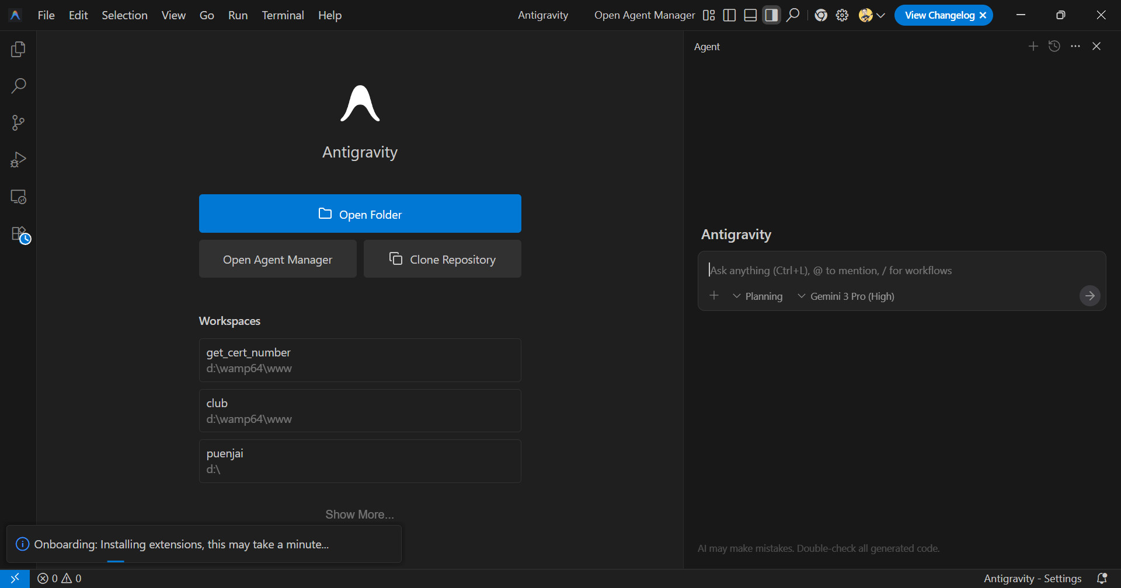The width and height of the screenshot is (1121, 588).
Task: Open the Terminal menu
Action: [283, 15]
